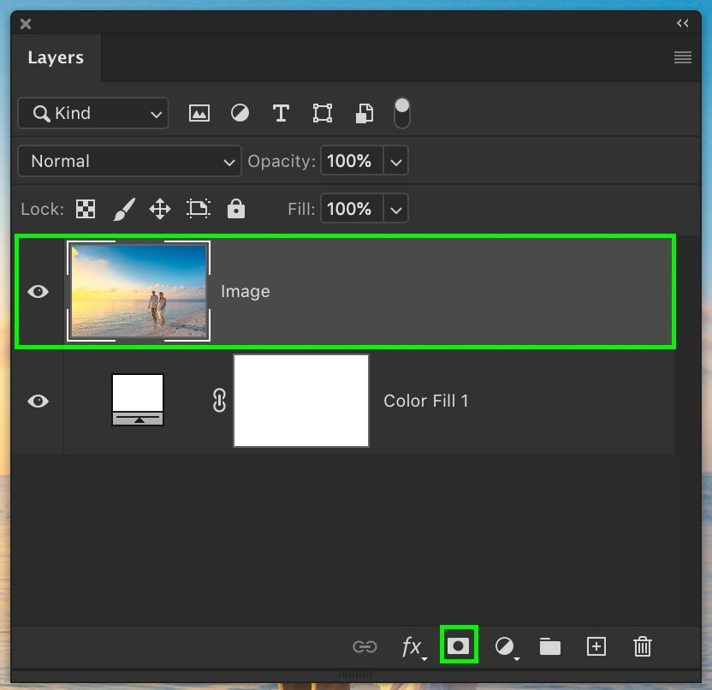This screenshot has height=690, width=712.
Task: Delete layer trash icon
Action: point(643,646)
